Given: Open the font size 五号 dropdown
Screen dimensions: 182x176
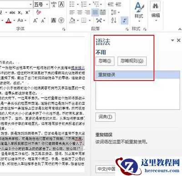Looking at the screenshot, I should point(47,5).
